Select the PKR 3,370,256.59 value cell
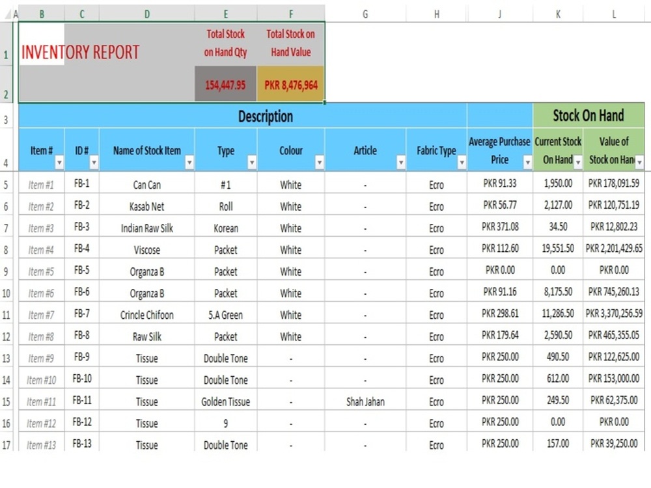The image size is (651, 488). [x=614, y=313]
